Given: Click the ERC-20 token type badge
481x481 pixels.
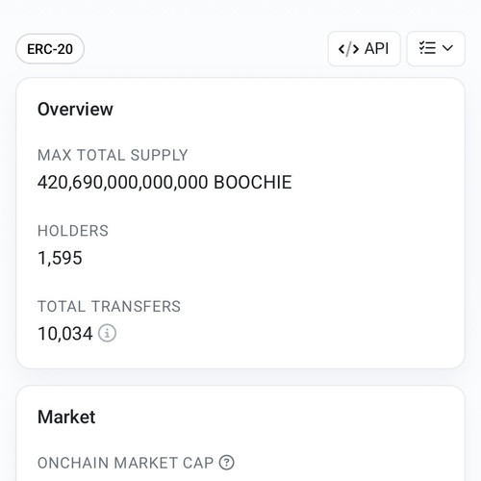Looking at the screenshot, I should click(x=50, y=49).
